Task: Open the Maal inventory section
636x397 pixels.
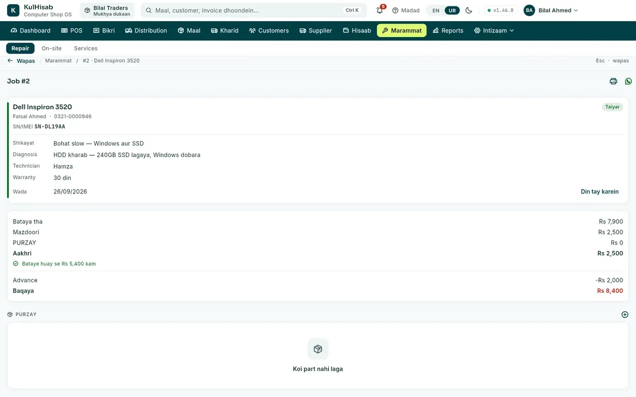Action: pos(189,31)
